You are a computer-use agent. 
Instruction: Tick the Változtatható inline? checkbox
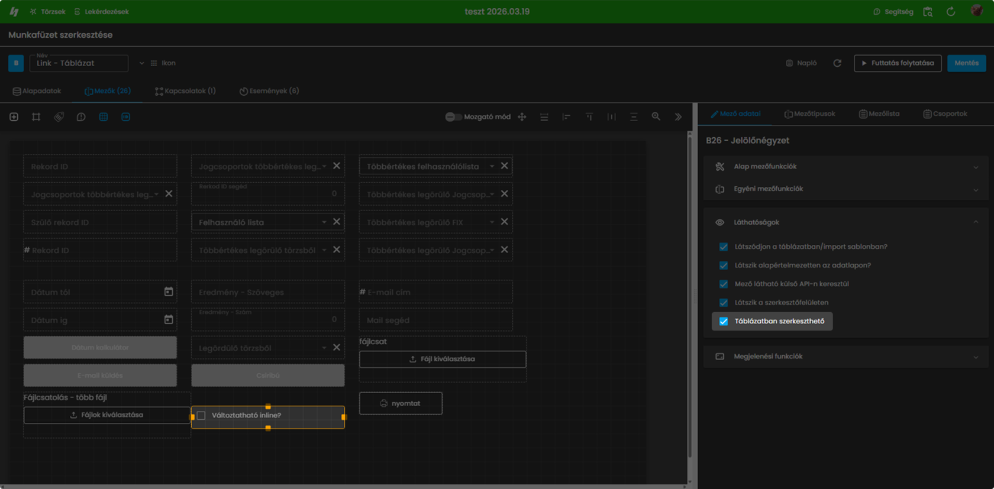click(201, 416)
